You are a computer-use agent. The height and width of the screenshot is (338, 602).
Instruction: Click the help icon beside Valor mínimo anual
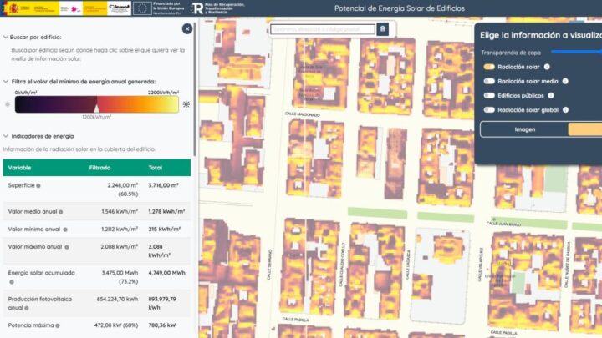pyautogui.click(x=65, y=229)
